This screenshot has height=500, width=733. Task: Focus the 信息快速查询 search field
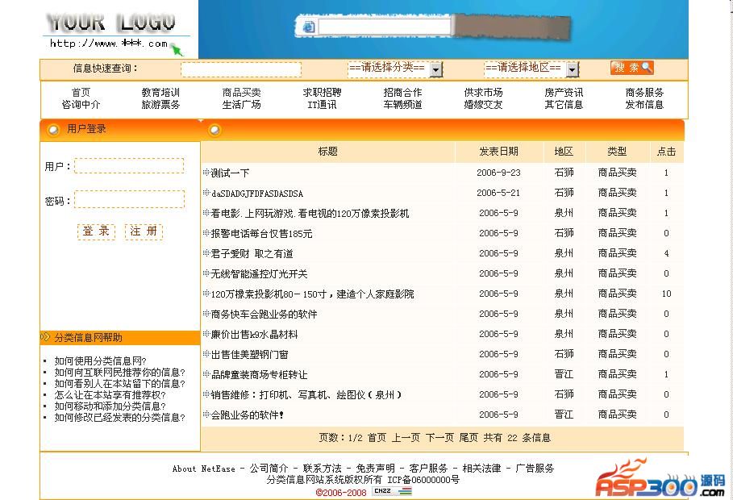(x=241, y=69)
